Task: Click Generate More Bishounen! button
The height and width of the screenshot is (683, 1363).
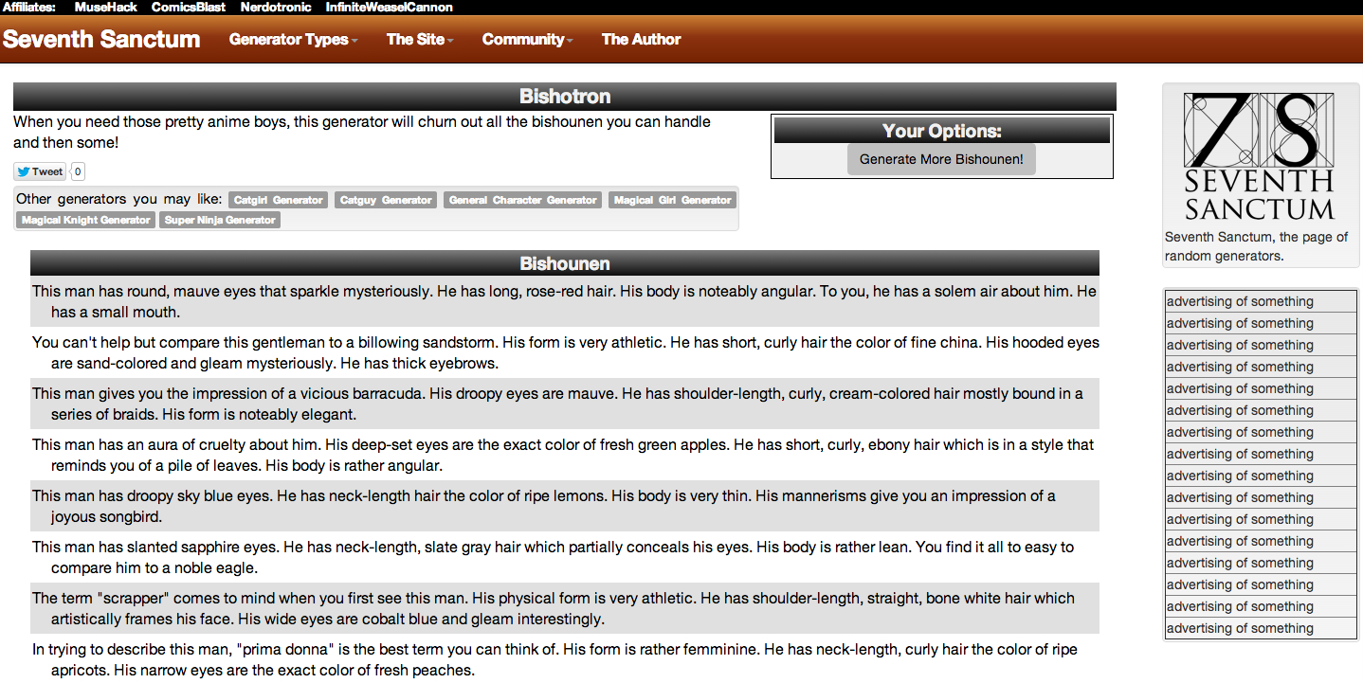Action: pyautogui.click(x=941, y=159)
